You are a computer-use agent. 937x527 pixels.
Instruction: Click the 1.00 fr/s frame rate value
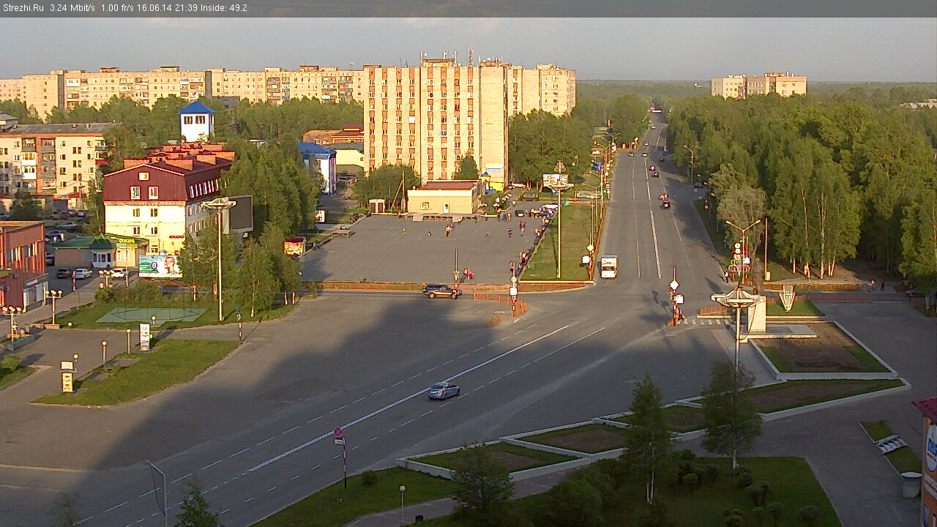[116, 8]
